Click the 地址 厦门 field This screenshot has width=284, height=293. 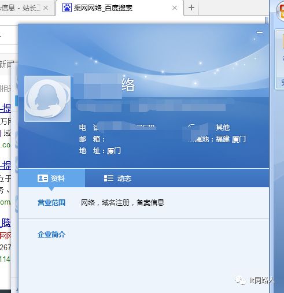pyautogui.click(x=100, y=151)
